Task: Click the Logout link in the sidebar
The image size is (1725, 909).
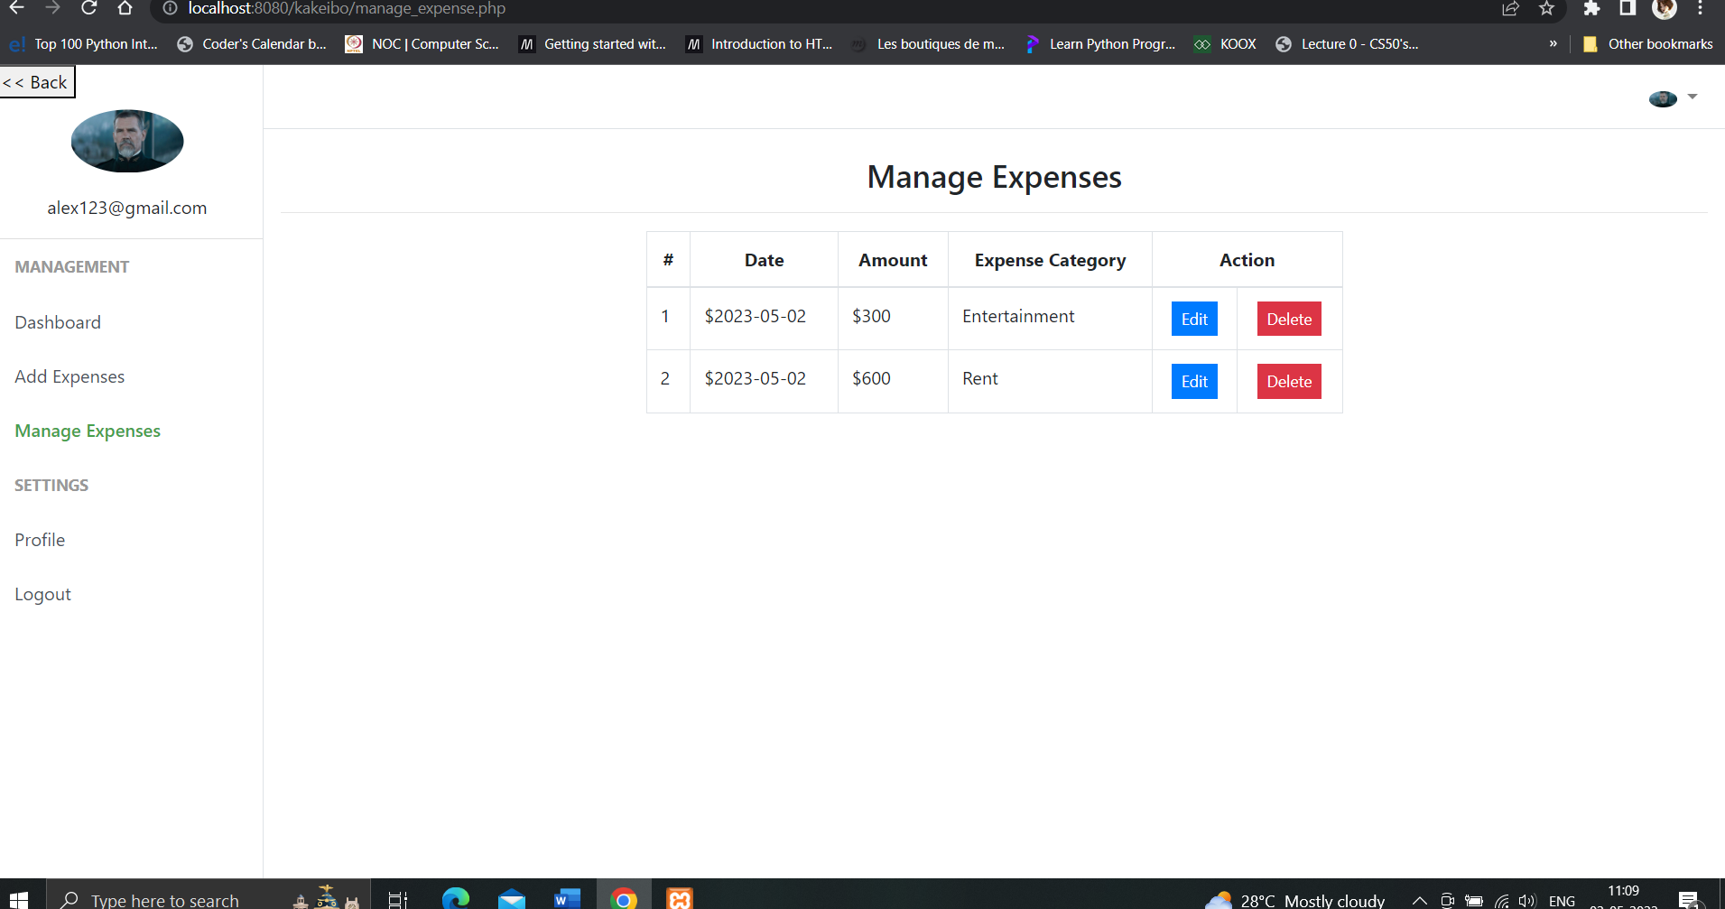Action: coord(42,593)
